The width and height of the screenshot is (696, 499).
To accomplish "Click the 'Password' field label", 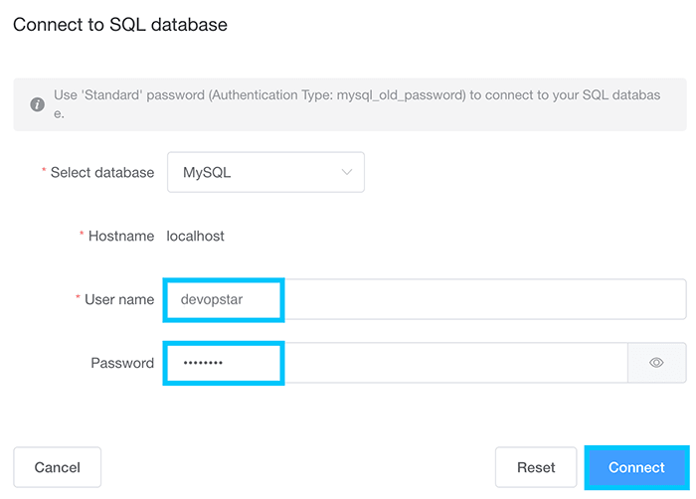I will click(122, 363).
